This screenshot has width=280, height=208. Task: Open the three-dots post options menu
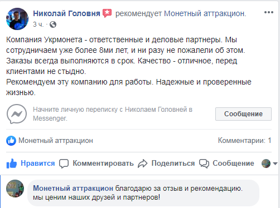(269, 12)
